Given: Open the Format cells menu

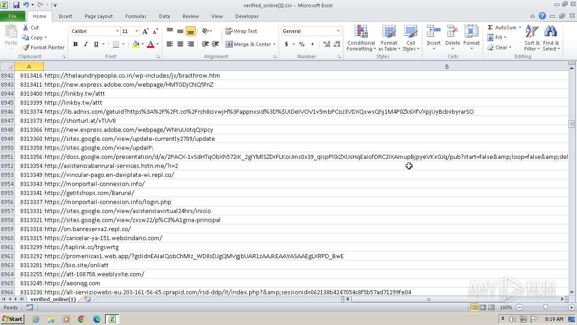Looking at the screenshot, I should click(472, 38).
